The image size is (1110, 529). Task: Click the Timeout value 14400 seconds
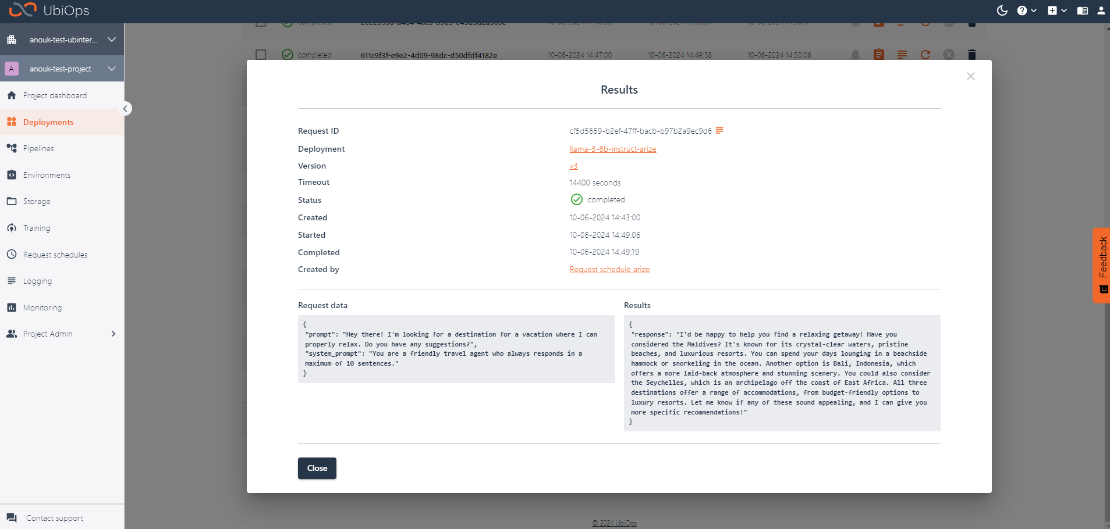pos(595,183)
